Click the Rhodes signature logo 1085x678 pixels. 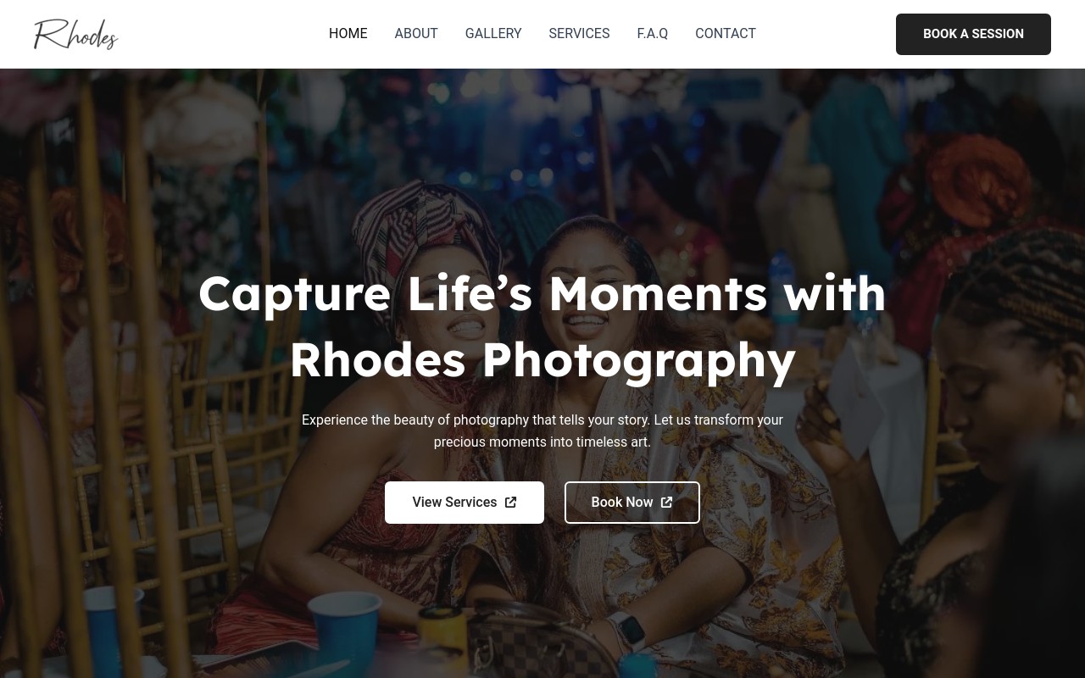[75, 34]
